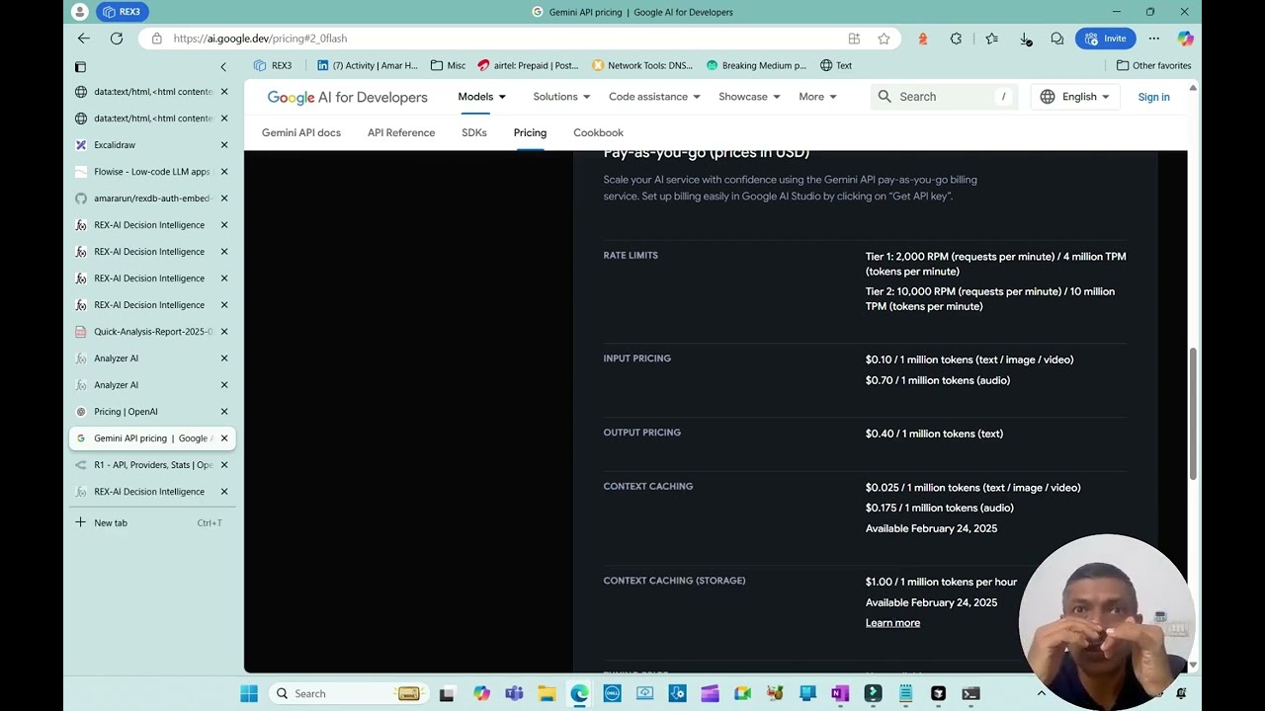Open the REX3 workspace menu
Screen dimensions: 1265x711
tap(123, 12)
